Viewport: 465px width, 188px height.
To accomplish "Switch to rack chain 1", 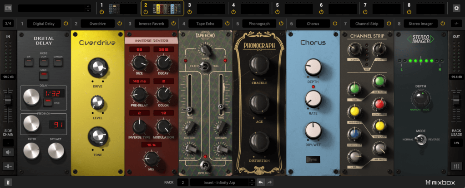I will (x=119, y=8).
